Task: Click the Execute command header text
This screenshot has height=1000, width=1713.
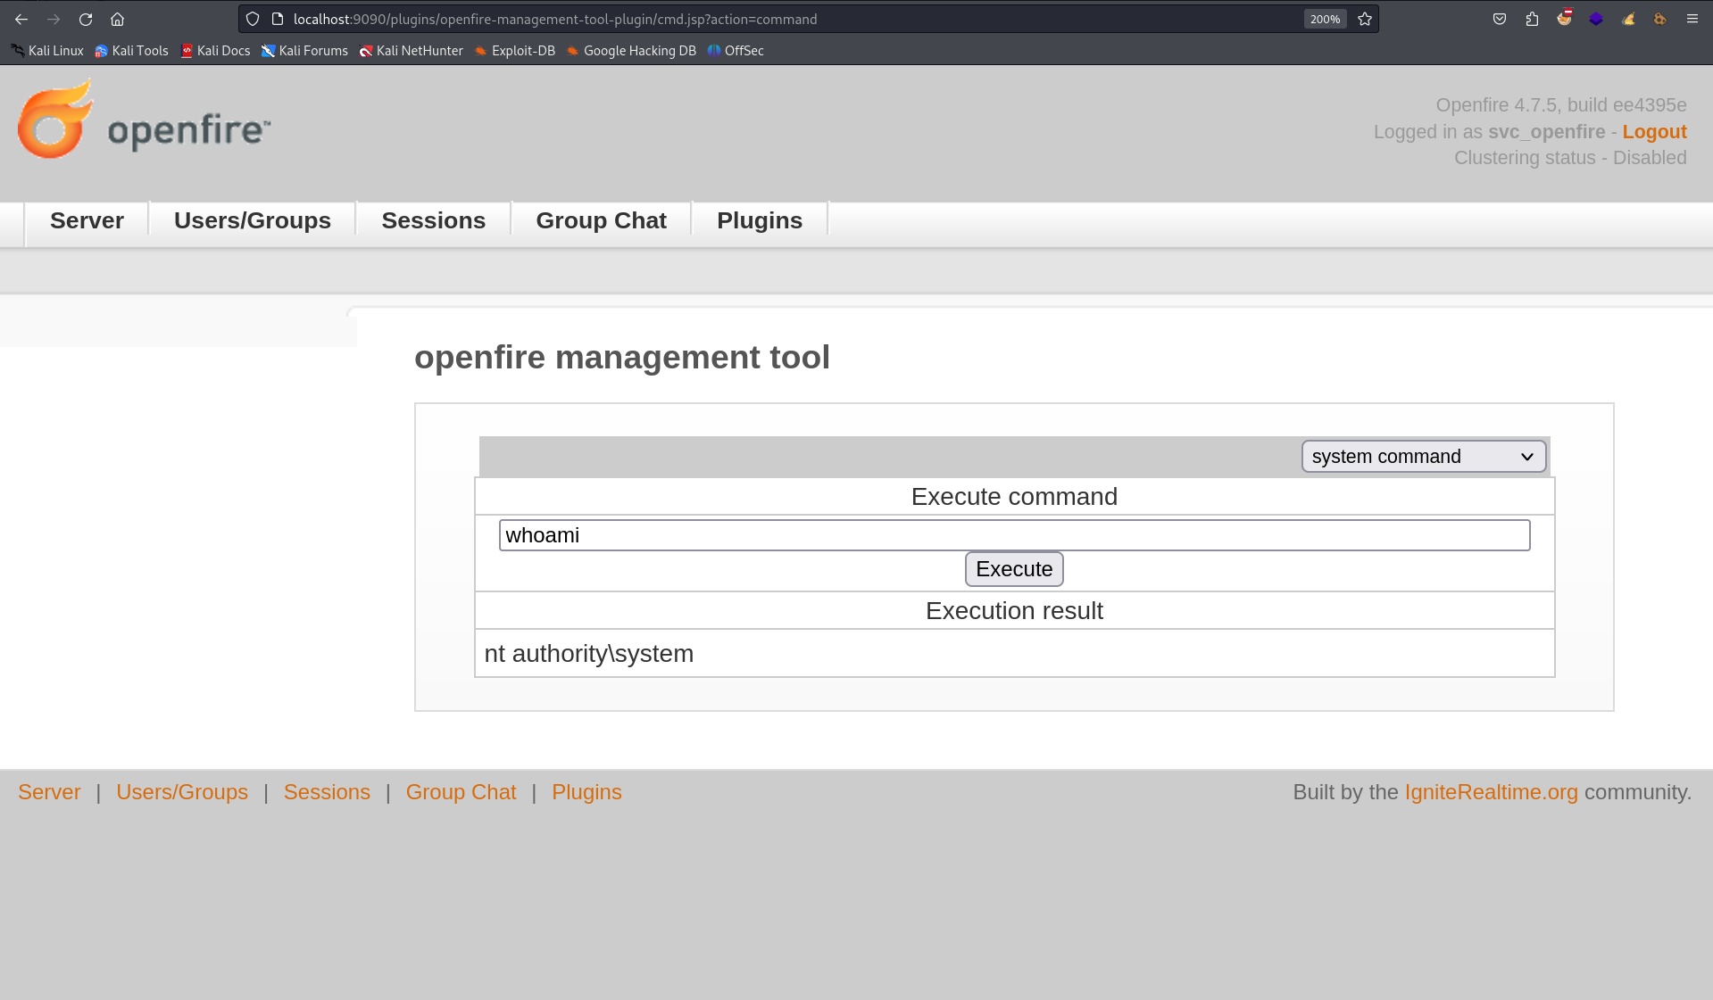Action: [1014, 497]
